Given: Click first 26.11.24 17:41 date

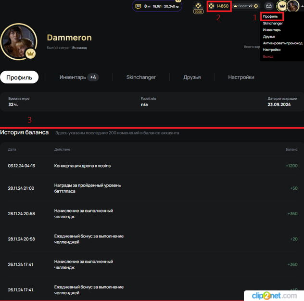Looking at the screenshot, I should point(21,264).
